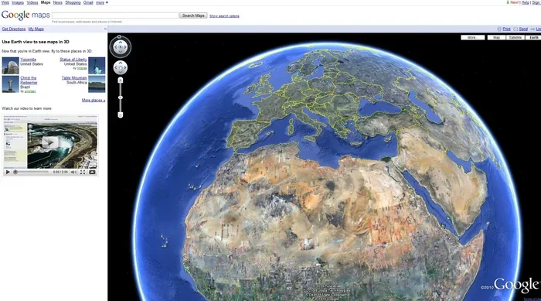Click the look-up arrow on the look joystick

coord(120,42)
